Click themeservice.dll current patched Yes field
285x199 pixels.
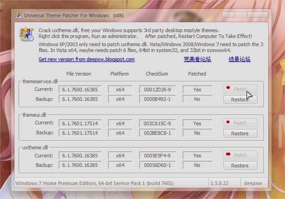[197, 90]
